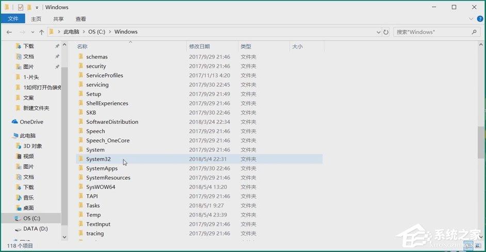
Task: Sort by the 修改日期 column header
Action: [199, 46]
